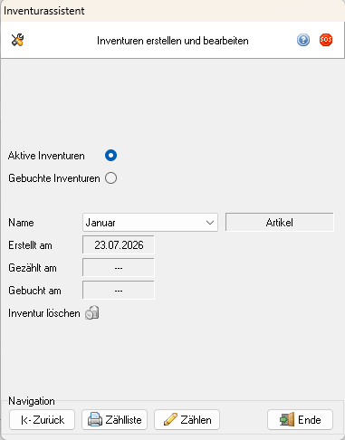The image size is (345, 440).
Task: Go back with the Zurück button
Action: [42, 420]
